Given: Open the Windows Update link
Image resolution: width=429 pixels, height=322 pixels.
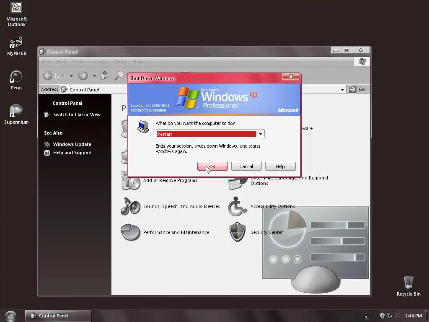Looking at the screenshot, I should 72,144.
